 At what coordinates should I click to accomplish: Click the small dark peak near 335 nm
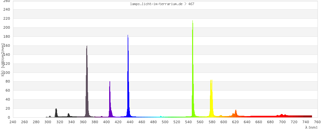tap(69, 115)
